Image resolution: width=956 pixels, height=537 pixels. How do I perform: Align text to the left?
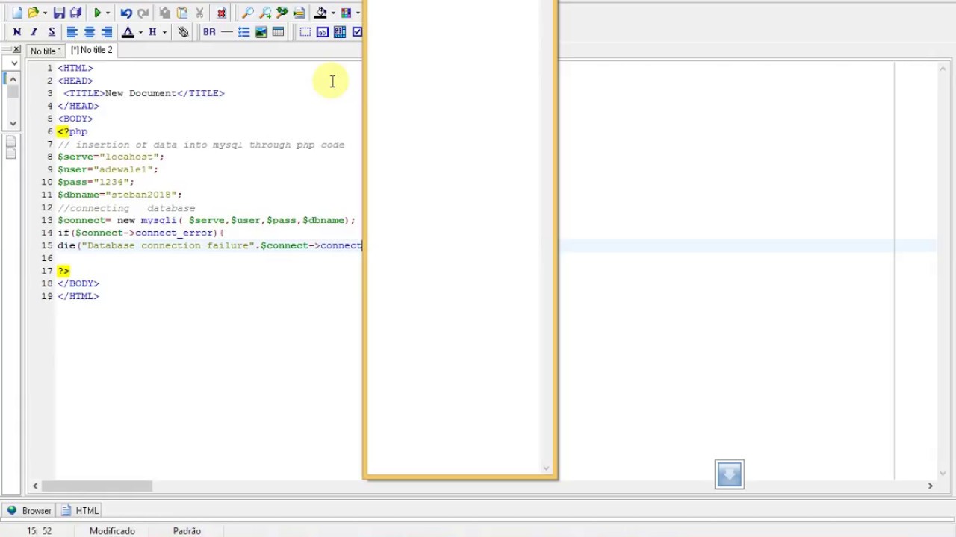coord(72,32)
